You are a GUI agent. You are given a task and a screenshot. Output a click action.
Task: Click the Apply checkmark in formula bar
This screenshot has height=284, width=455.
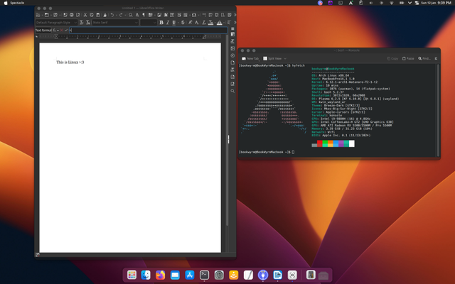pos(66,30)
